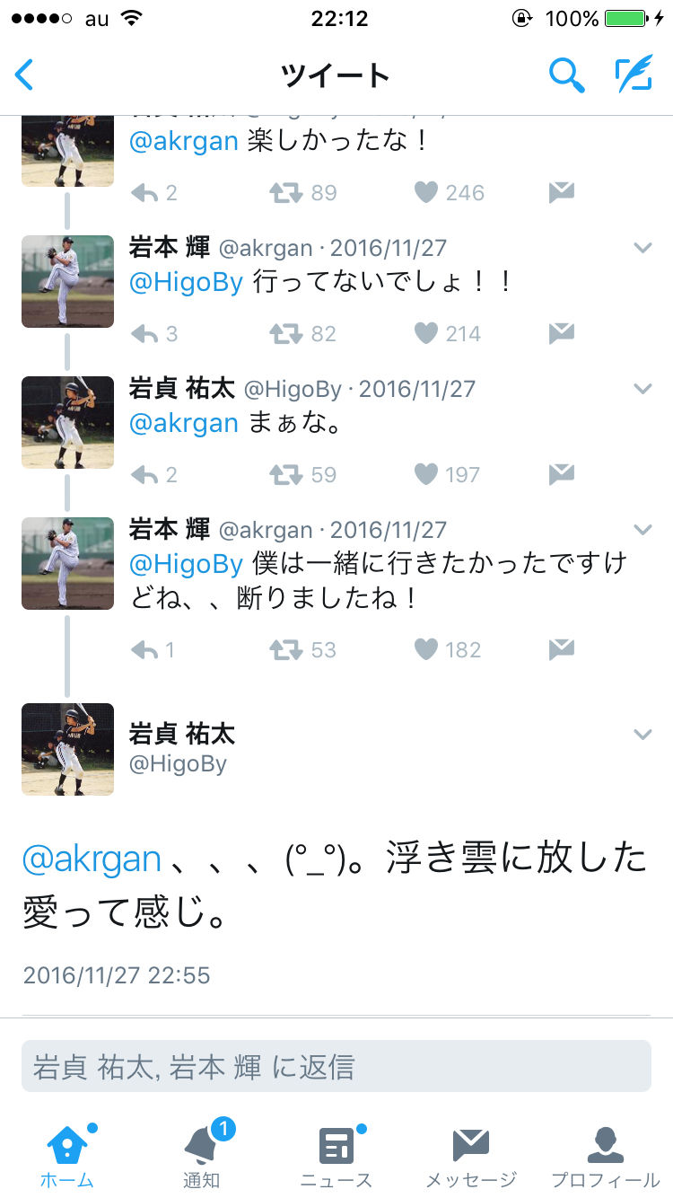Viewport: 673px width, 1198px height.
Task: Open 岩貞 祐太 avatar on the main tweet
Action: 67,749
